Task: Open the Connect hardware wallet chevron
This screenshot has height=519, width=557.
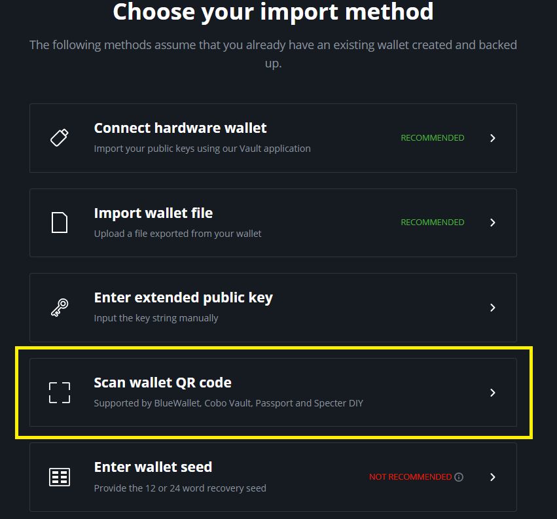Action: coord(493,138)
